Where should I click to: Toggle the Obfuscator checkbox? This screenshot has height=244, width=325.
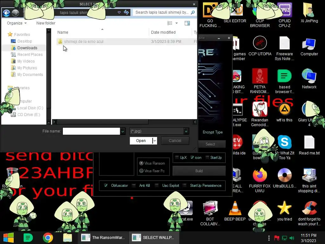pos(106,186)
